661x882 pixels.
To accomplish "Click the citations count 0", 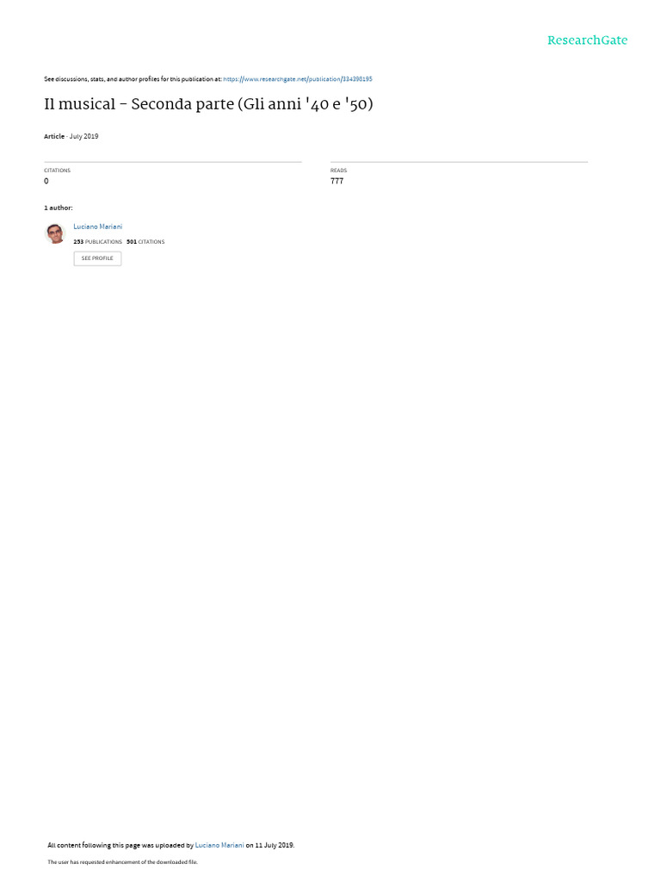I will 46,181.
